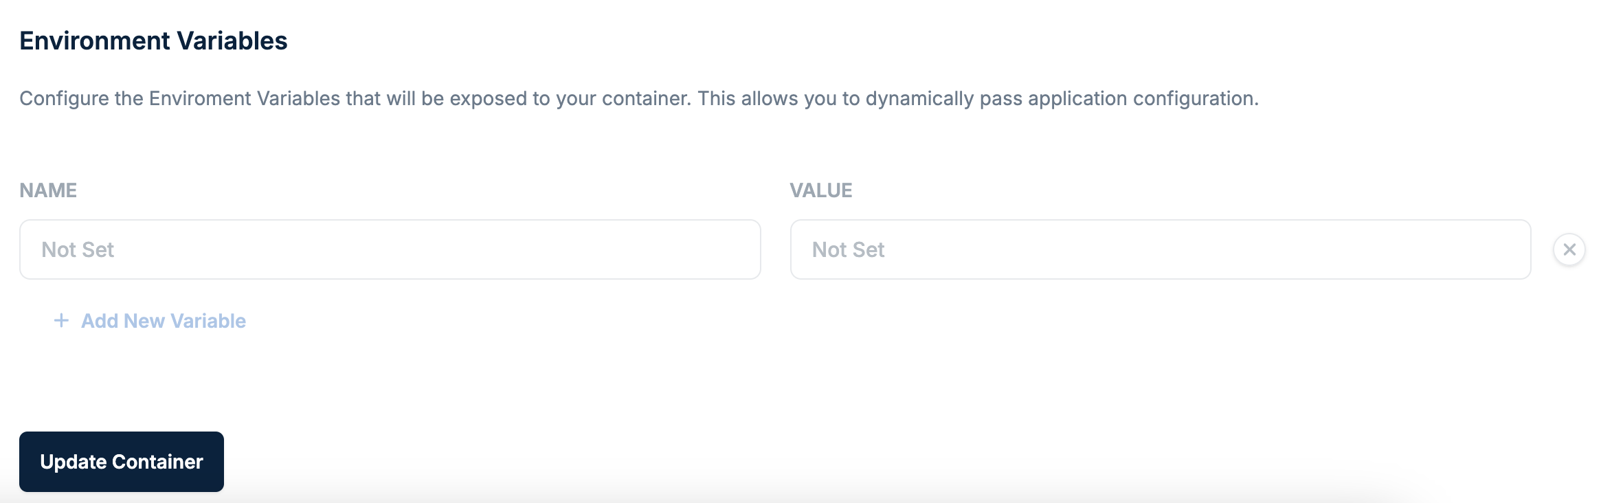1601x503 pixels.
Task: Click the Environment Variables heading
Action: [153, 41]
